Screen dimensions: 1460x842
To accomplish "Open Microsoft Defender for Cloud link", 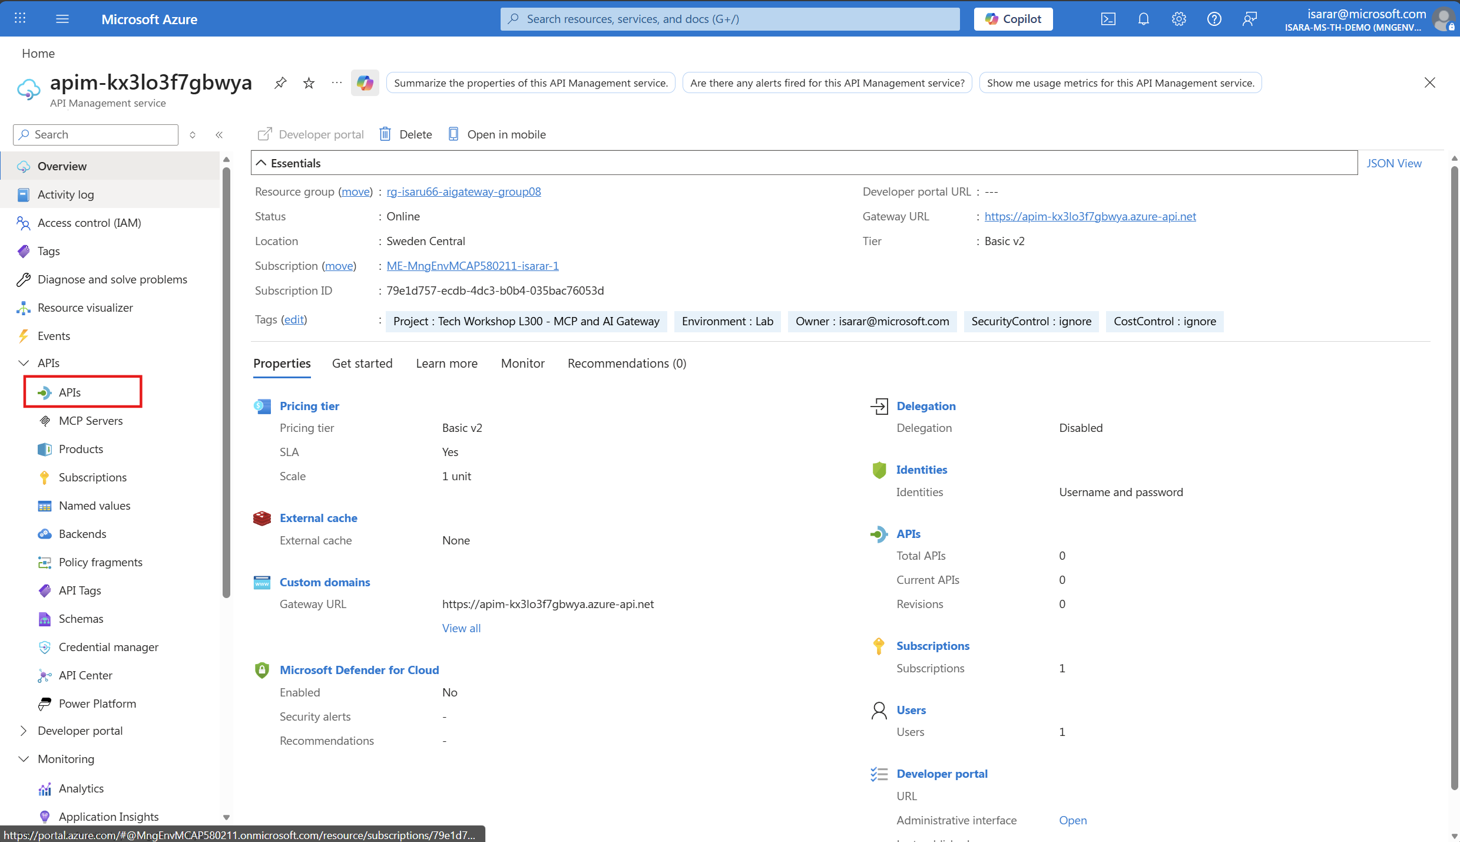I will point(359,670).
